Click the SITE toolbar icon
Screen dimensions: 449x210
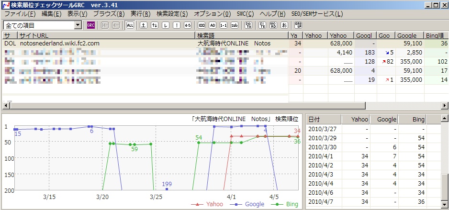(x=262, y=25)
